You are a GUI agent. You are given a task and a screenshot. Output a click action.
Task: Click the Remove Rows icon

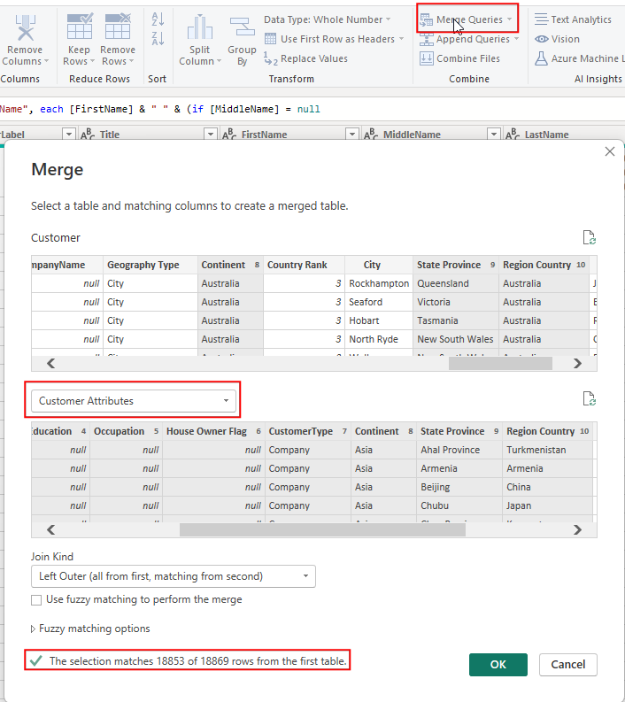coord(117,25)
